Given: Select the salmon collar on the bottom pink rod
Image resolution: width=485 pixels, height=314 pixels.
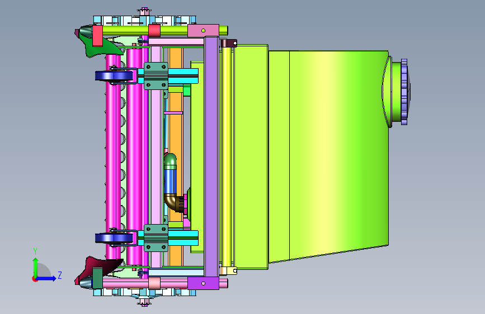Looking at the screenshot, I should (x=154, y=283).
